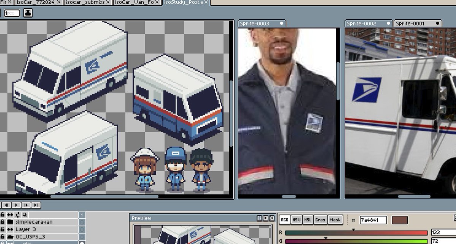Click the green channel slider
The height and width of the screenshot is (244, 456).
click(x=356, y=241)
